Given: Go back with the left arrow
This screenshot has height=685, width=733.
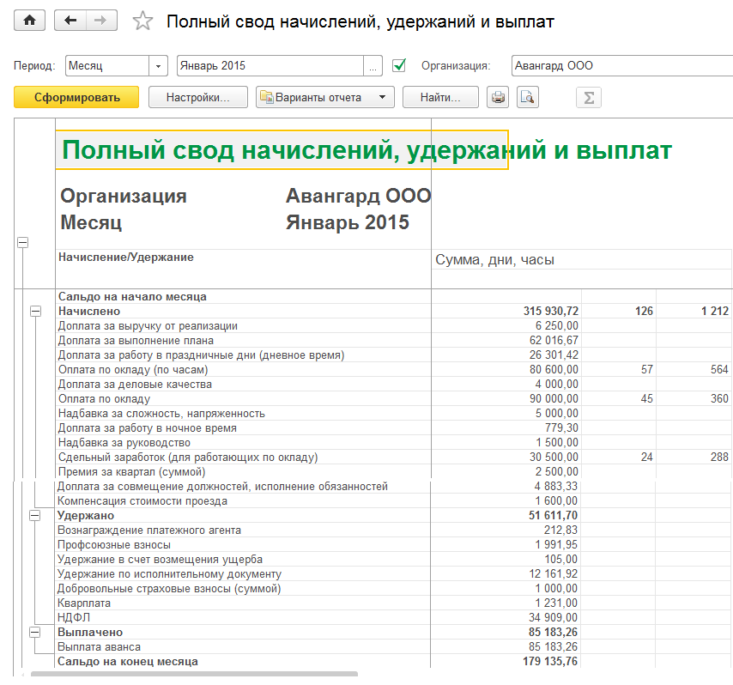Looking at the screenshot, I should point(70,21).
